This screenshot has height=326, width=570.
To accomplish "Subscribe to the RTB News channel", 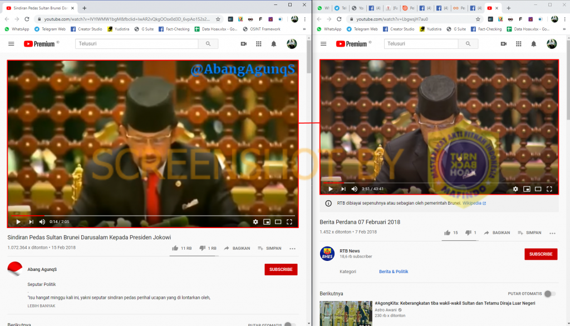I will click(541, 254).
